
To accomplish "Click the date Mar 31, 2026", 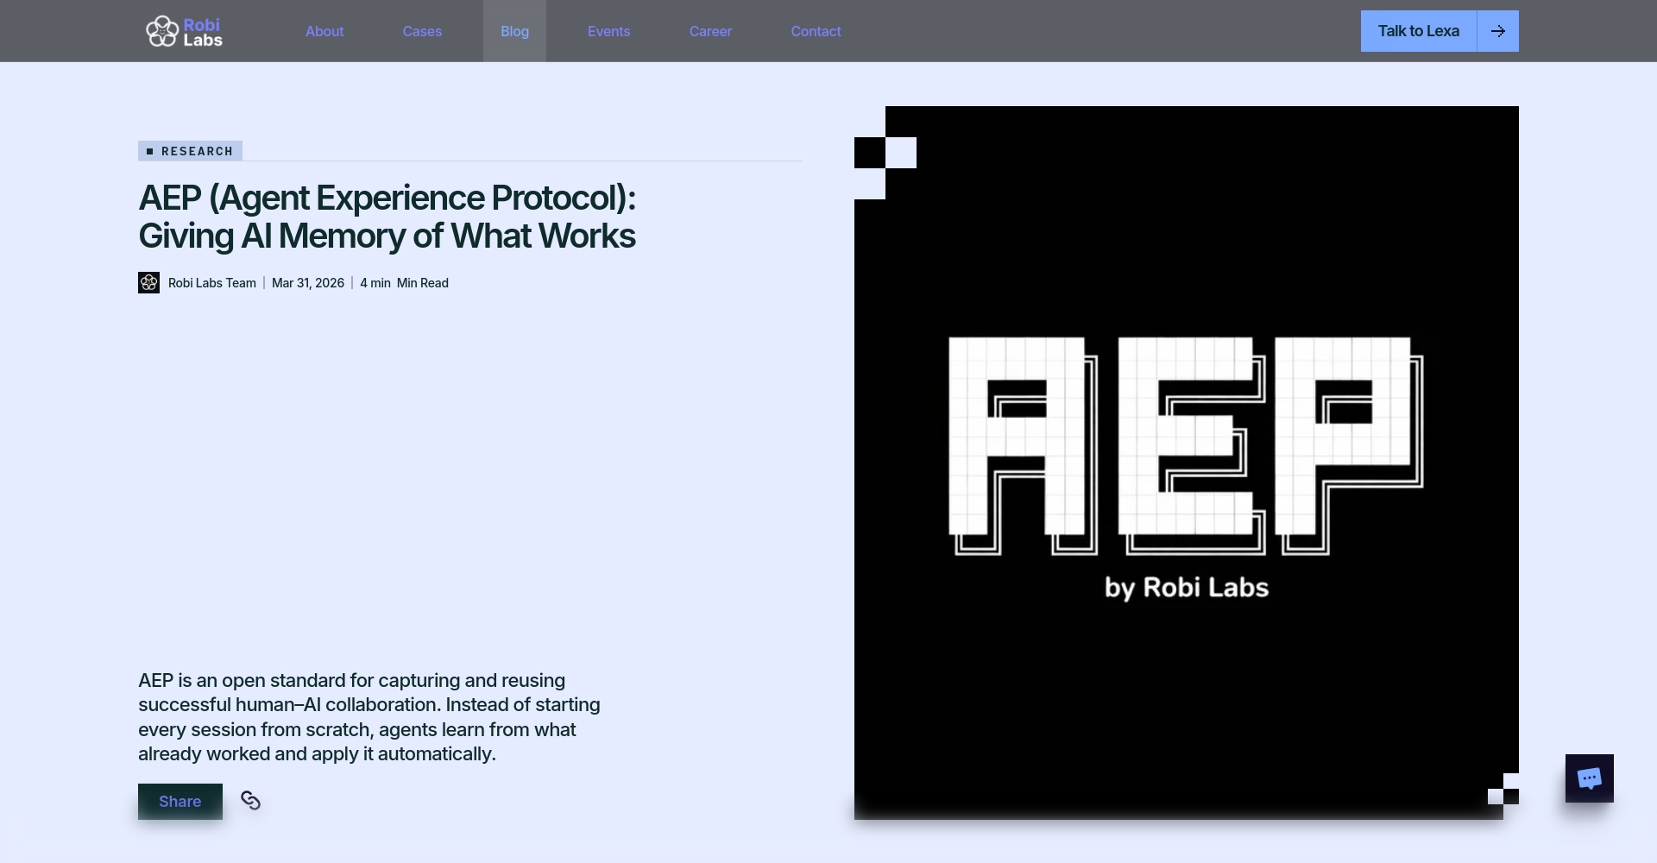I will coord(308,283).
